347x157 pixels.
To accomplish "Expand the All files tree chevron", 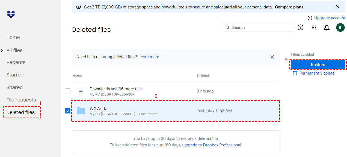I will coord(2,50).
